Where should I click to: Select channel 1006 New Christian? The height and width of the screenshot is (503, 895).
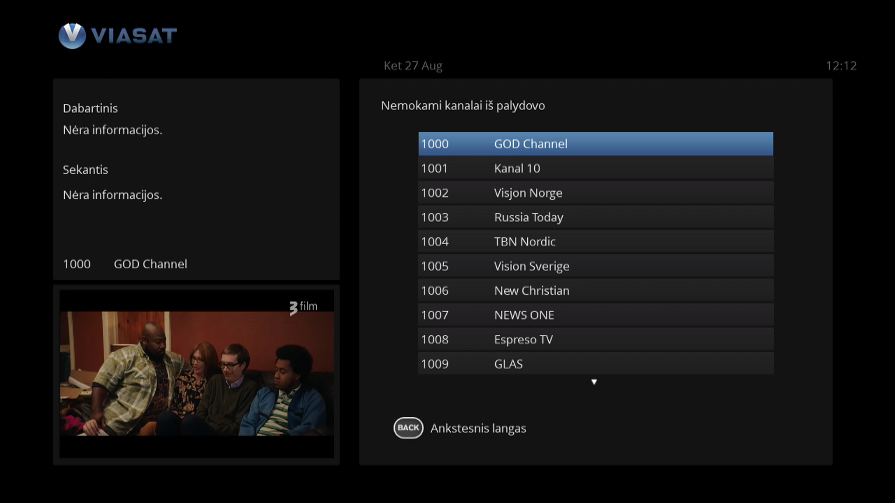[x=596, y=291]
